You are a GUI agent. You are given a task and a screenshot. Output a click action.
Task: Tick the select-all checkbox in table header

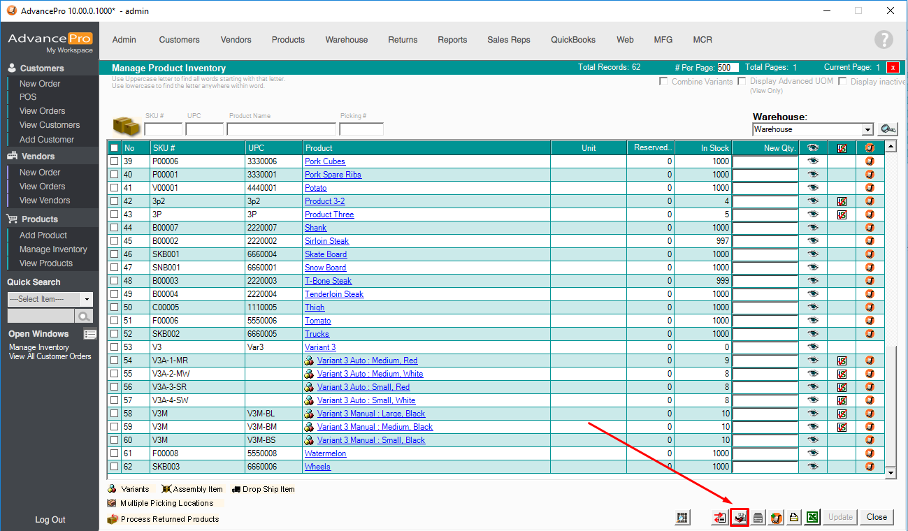[114, 148]
